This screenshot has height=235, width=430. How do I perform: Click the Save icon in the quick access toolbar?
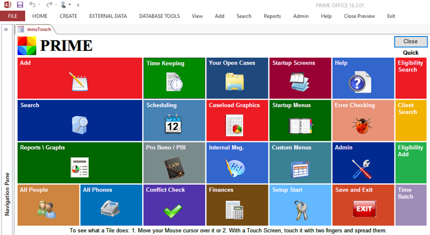[x=19, y=5]
